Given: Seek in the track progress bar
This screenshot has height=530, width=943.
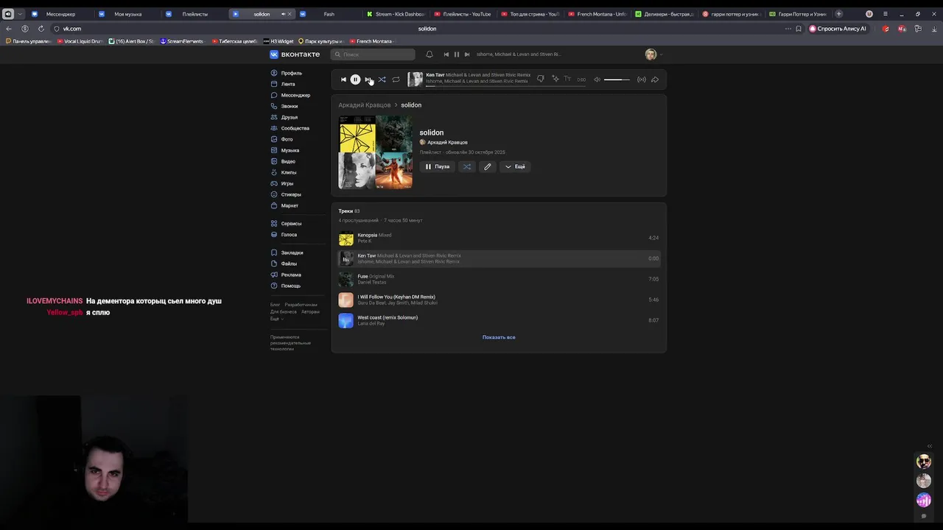Looking at the screenshot, I should click(505, 86).
